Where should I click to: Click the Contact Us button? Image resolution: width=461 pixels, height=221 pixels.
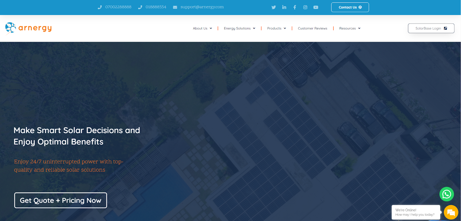[350, 7]
